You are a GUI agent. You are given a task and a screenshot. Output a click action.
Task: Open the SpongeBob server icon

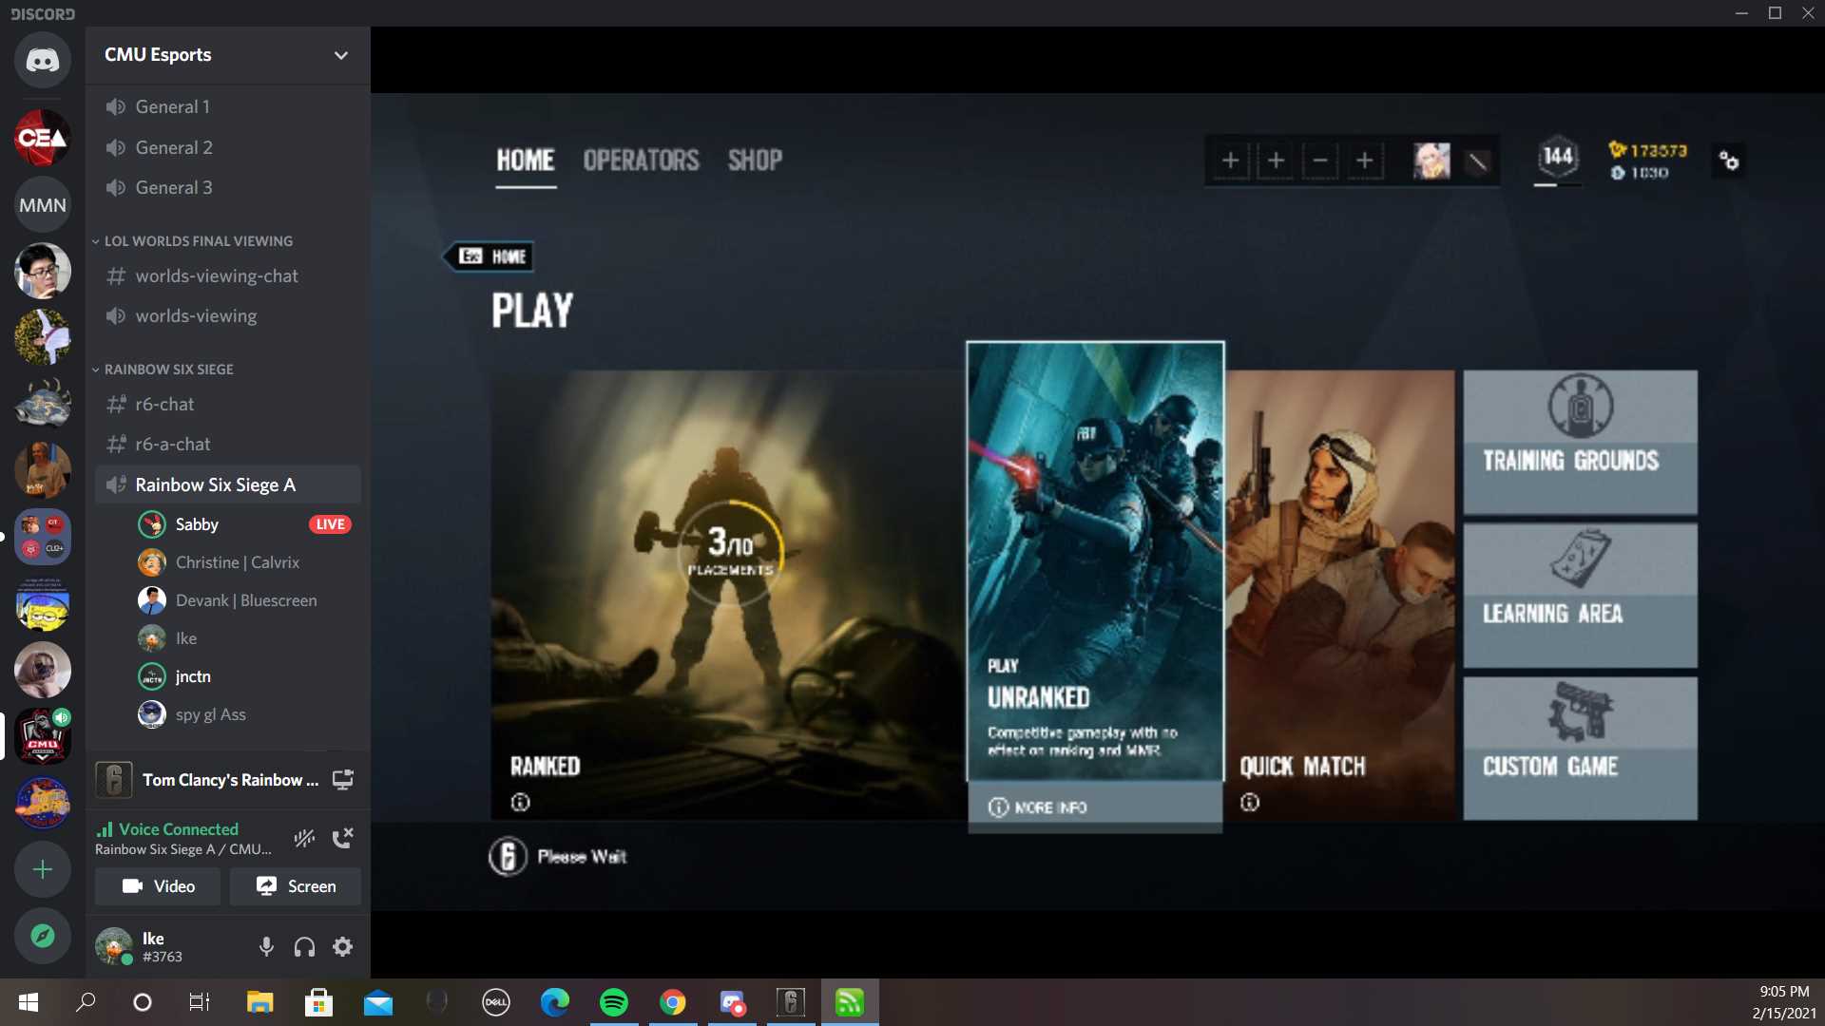(x=43, y=603)
